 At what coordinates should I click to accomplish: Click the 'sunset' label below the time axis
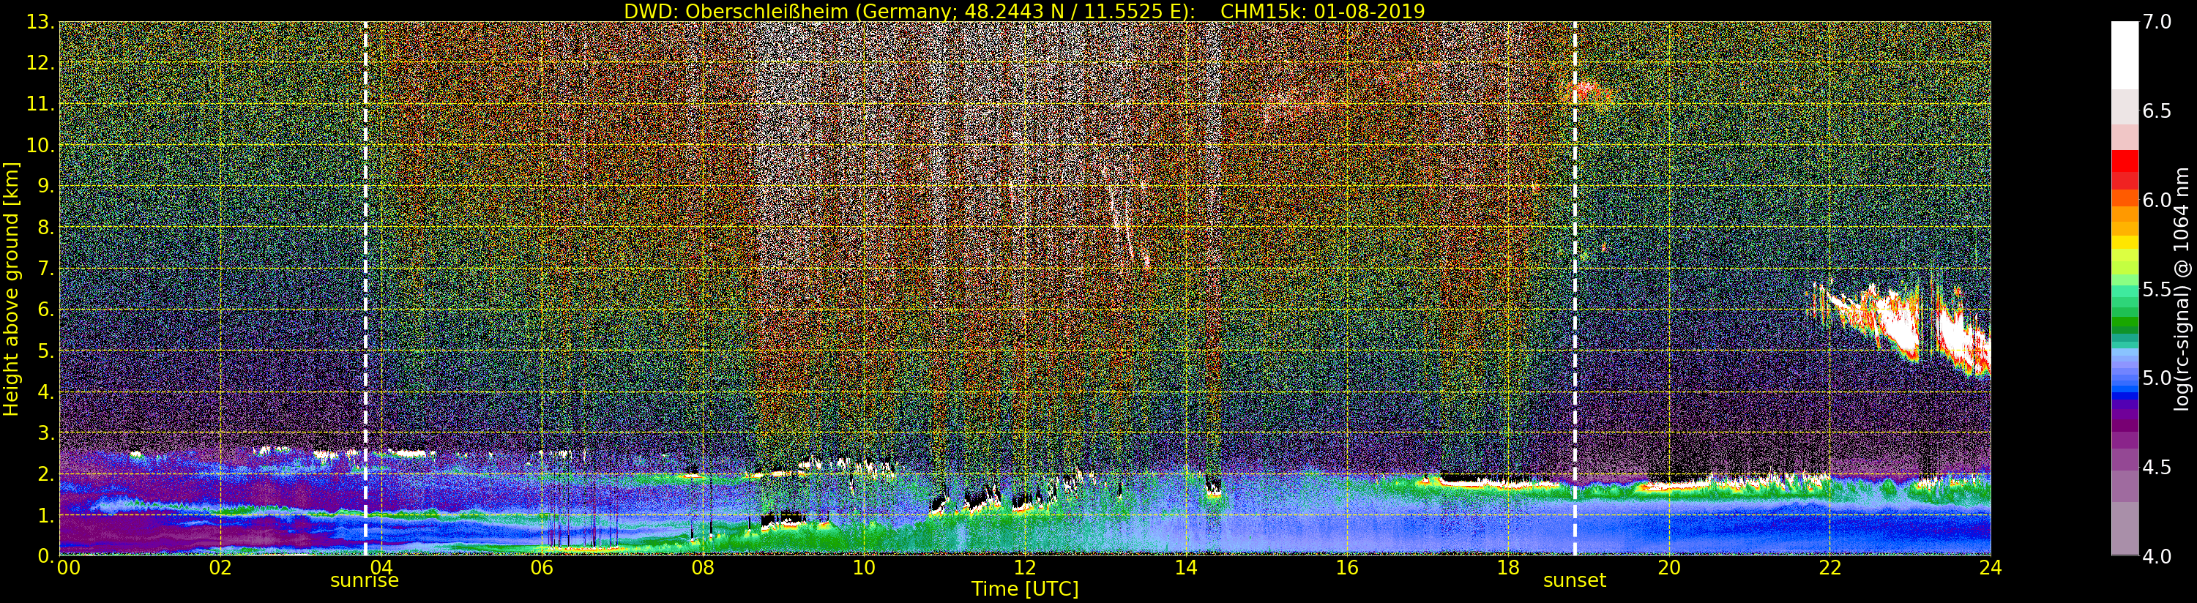[1575, 581]
